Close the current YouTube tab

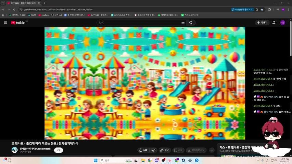point(39,3)
